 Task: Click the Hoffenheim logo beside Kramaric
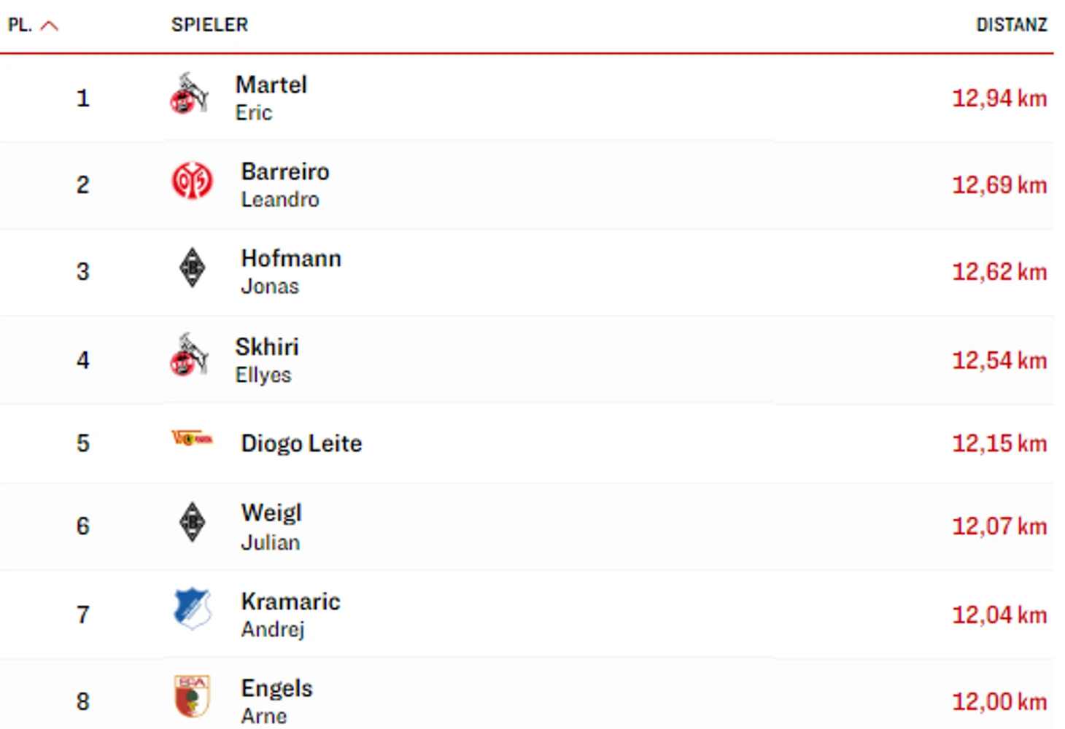(x=192, y=609)
